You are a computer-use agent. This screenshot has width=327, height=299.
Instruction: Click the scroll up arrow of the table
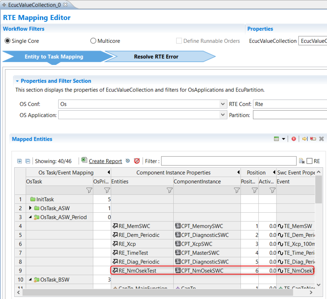click(318, 172)
